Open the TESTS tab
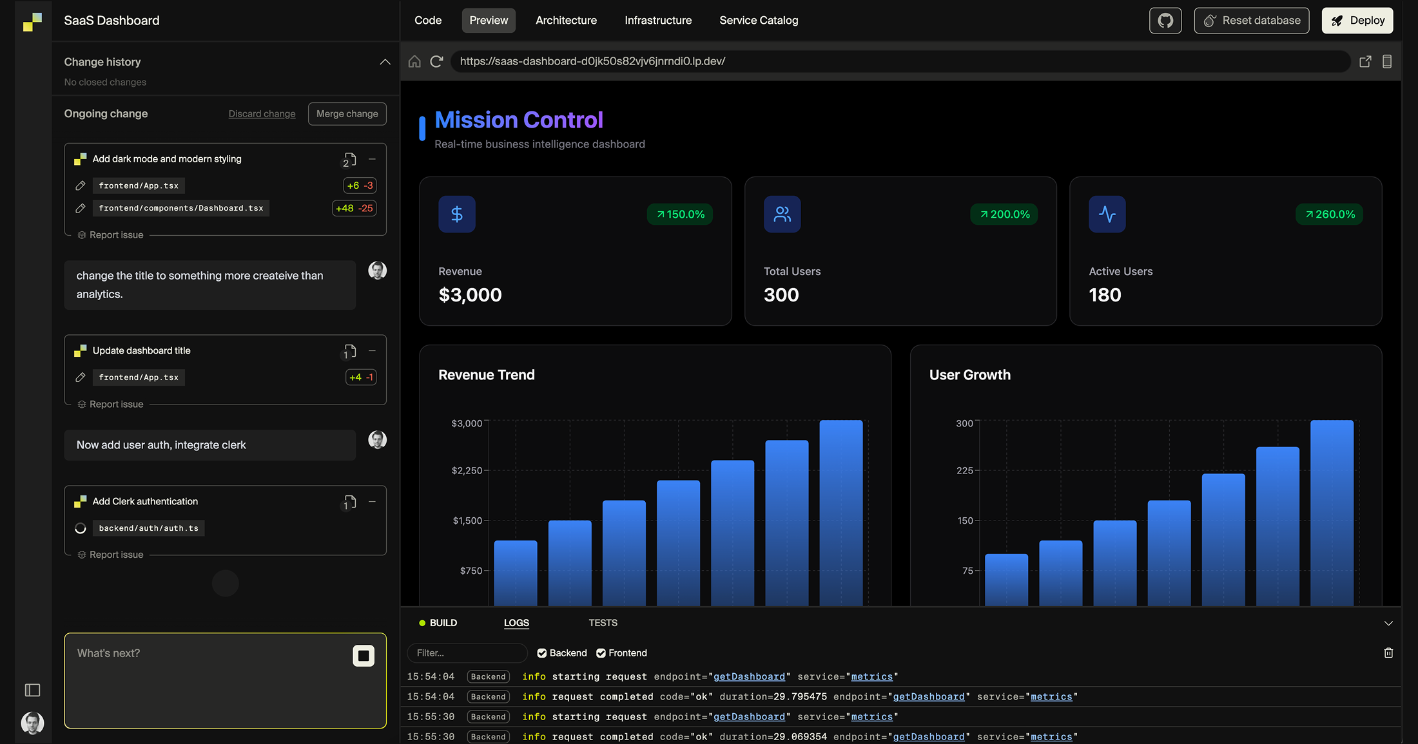 tap(603, 623)
